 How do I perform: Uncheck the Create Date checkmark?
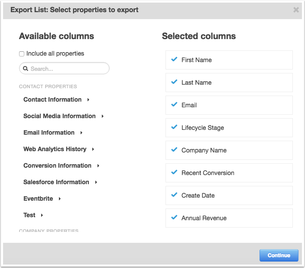[174, 195]
